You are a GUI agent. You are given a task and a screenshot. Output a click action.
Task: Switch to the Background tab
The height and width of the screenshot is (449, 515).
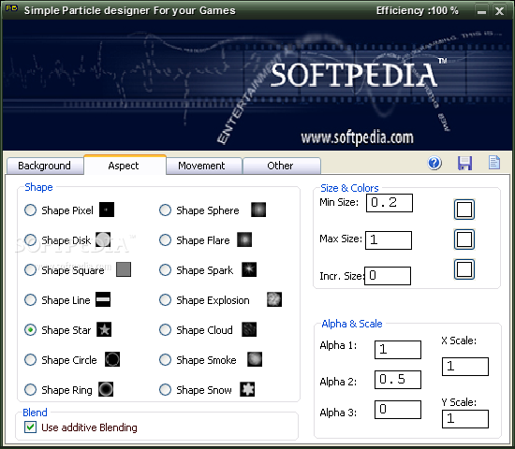(45, 166)
